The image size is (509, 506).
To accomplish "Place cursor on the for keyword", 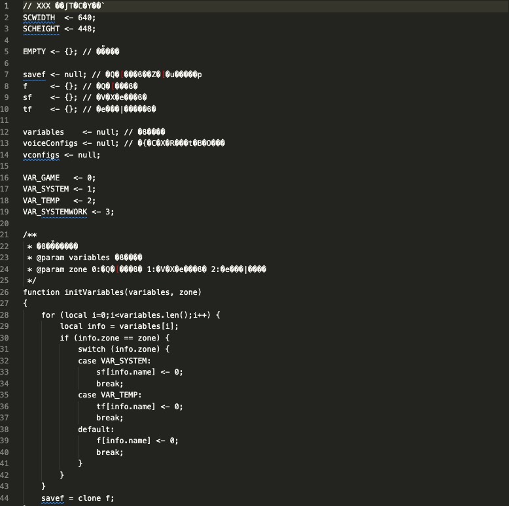I will click(48, 315).
